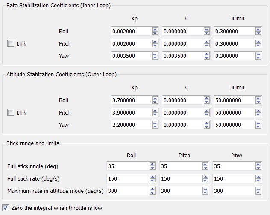Enable the Link checkbox for Attitude Stabilization
Image resolution: width=270 pixels, height=215 pixels.
click(x=11, y=113)
